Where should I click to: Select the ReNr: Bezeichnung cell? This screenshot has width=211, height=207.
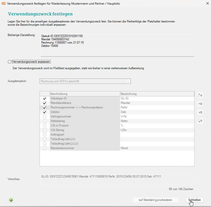click(x=157, y=107)
